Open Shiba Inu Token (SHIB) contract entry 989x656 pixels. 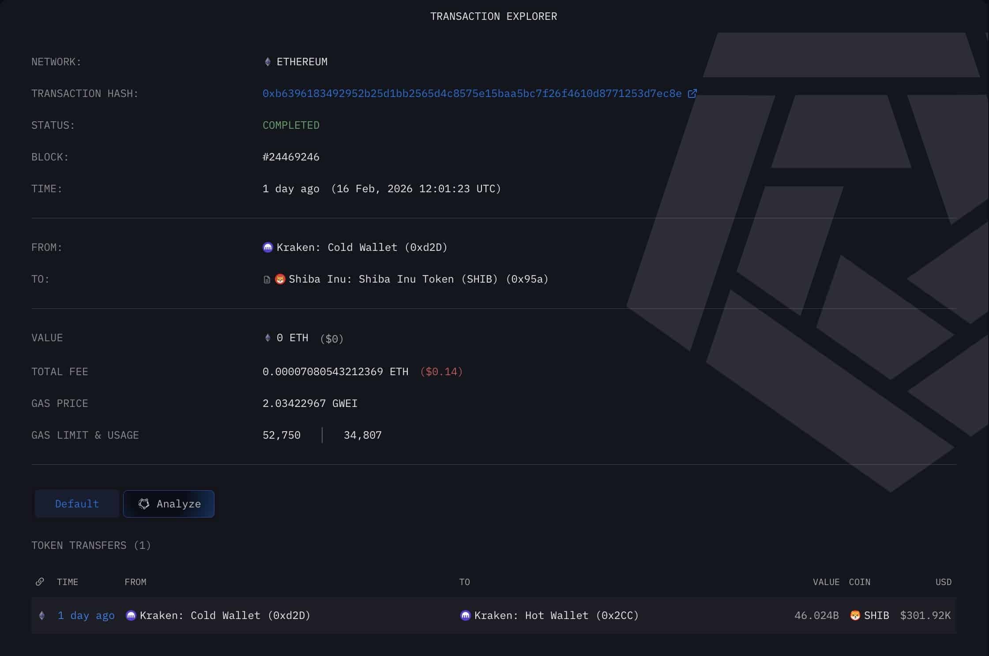pos(418,279)
